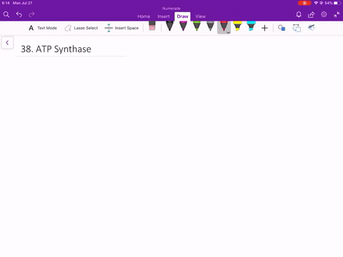Pick the gray pen
The image size is (343, 257).
(x=210, y=26)
